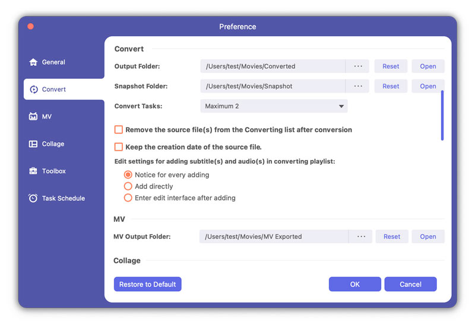Open the Convert Tasks dropdown
Screen dimensions: 475x328
tap(274, 106)
